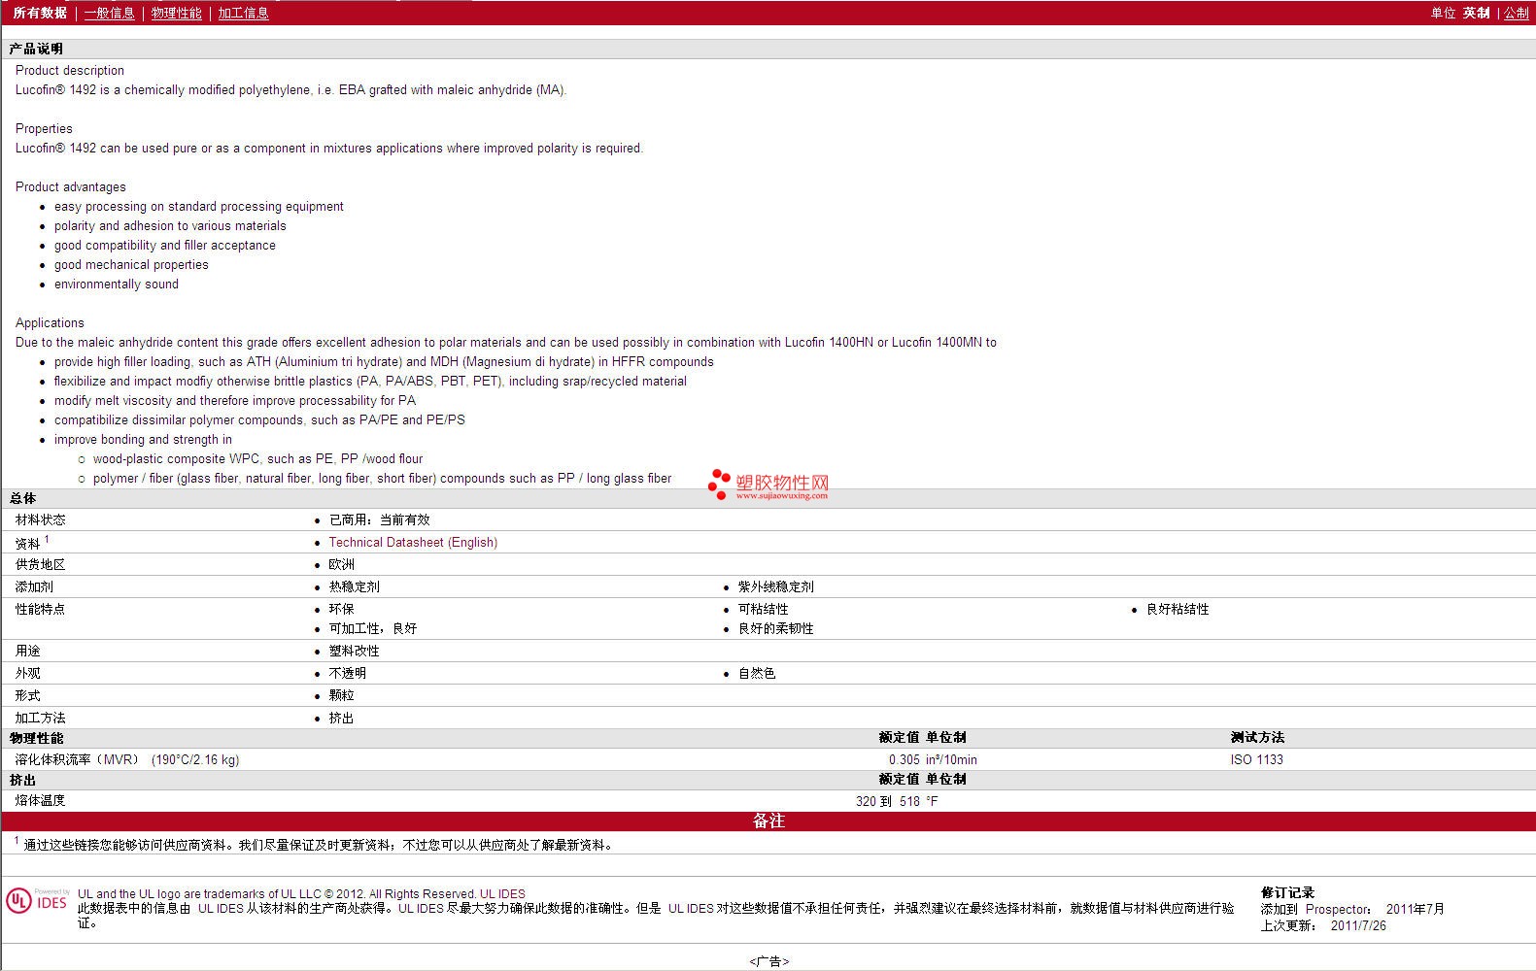Click the 颗粒 value

[x=341, y=695]
